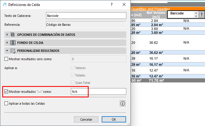Click the Cancelar button
Screen dimensions: 205x126
pos(86,119)
